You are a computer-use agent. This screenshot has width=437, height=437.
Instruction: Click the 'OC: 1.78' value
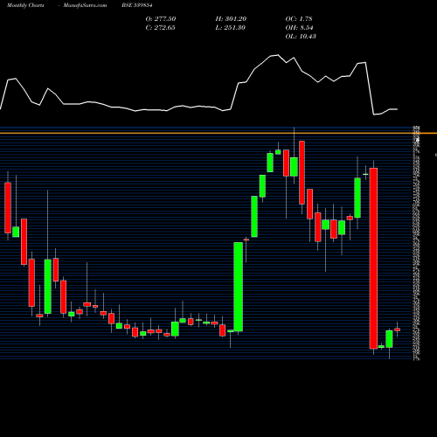tap(299, 19)
